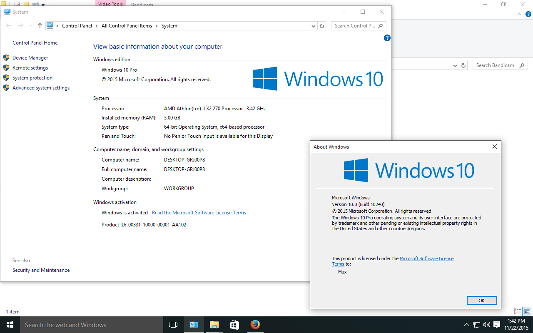Click Control Panel Home
This screenshot has height=333, width=533.
(35, 42)
